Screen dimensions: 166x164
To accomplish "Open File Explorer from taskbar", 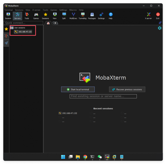I will tap(78, 157).
